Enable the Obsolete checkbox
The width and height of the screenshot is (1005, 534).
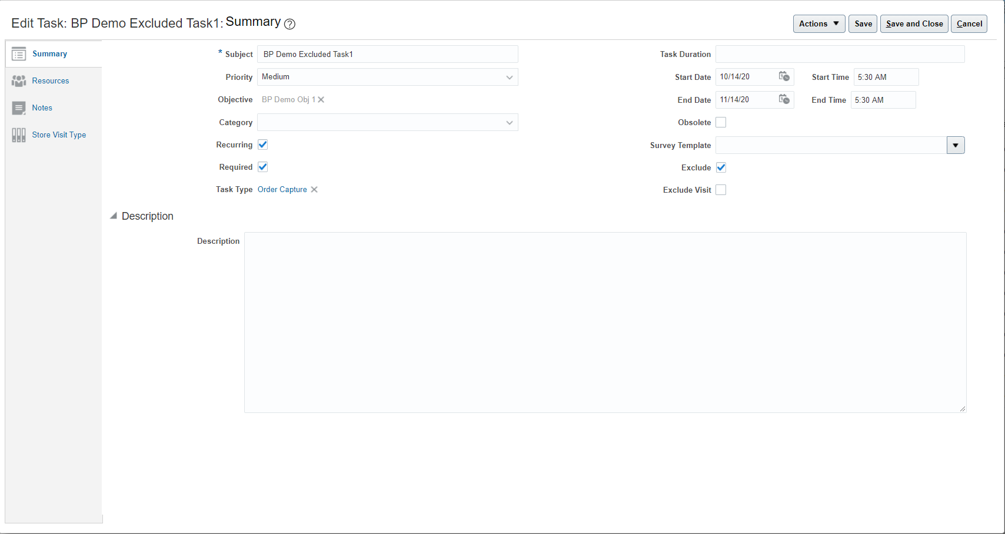(721, 122)
